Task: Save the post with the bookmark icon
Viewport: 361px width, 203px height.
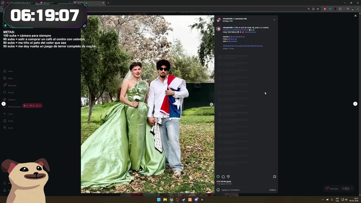Action: [274, 177]
